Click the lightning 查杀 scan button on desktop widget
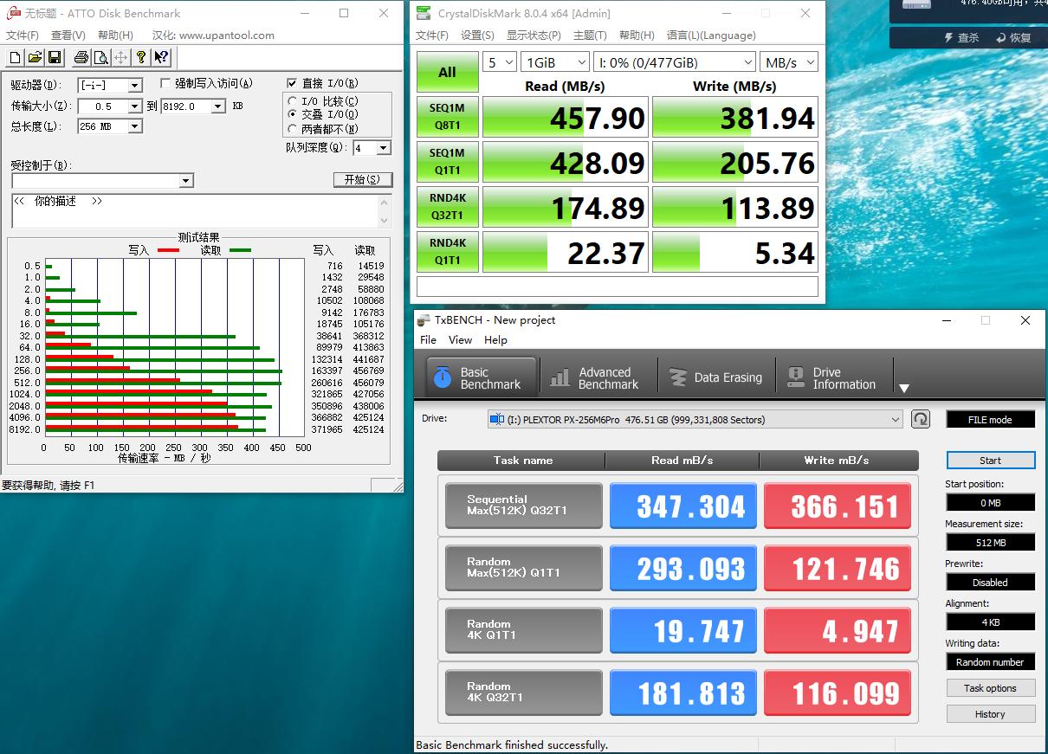The image size is (1048, 754). click(x=961, y=37)
